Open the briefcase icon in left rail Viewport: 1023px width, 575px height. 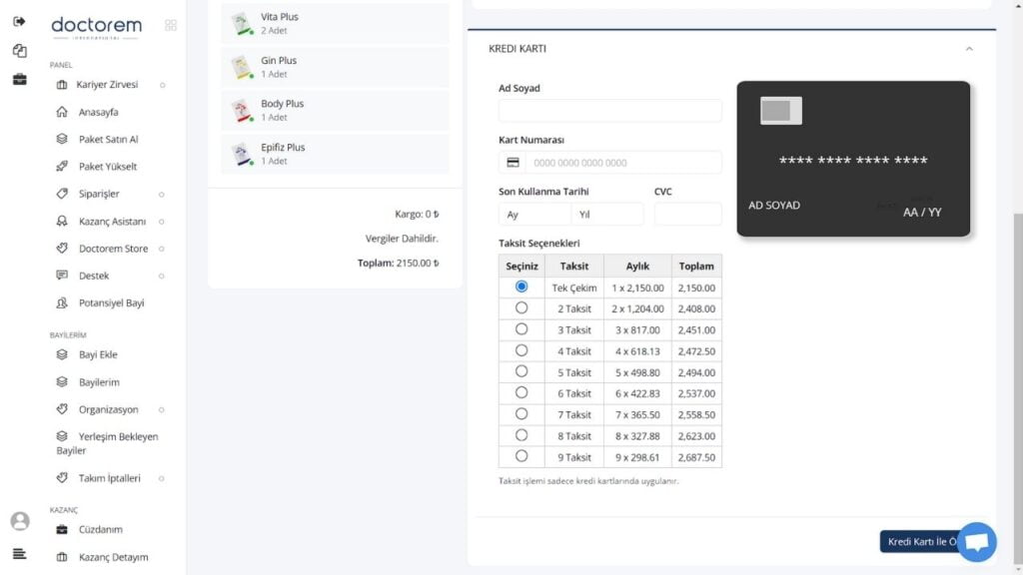pos(20,80)
